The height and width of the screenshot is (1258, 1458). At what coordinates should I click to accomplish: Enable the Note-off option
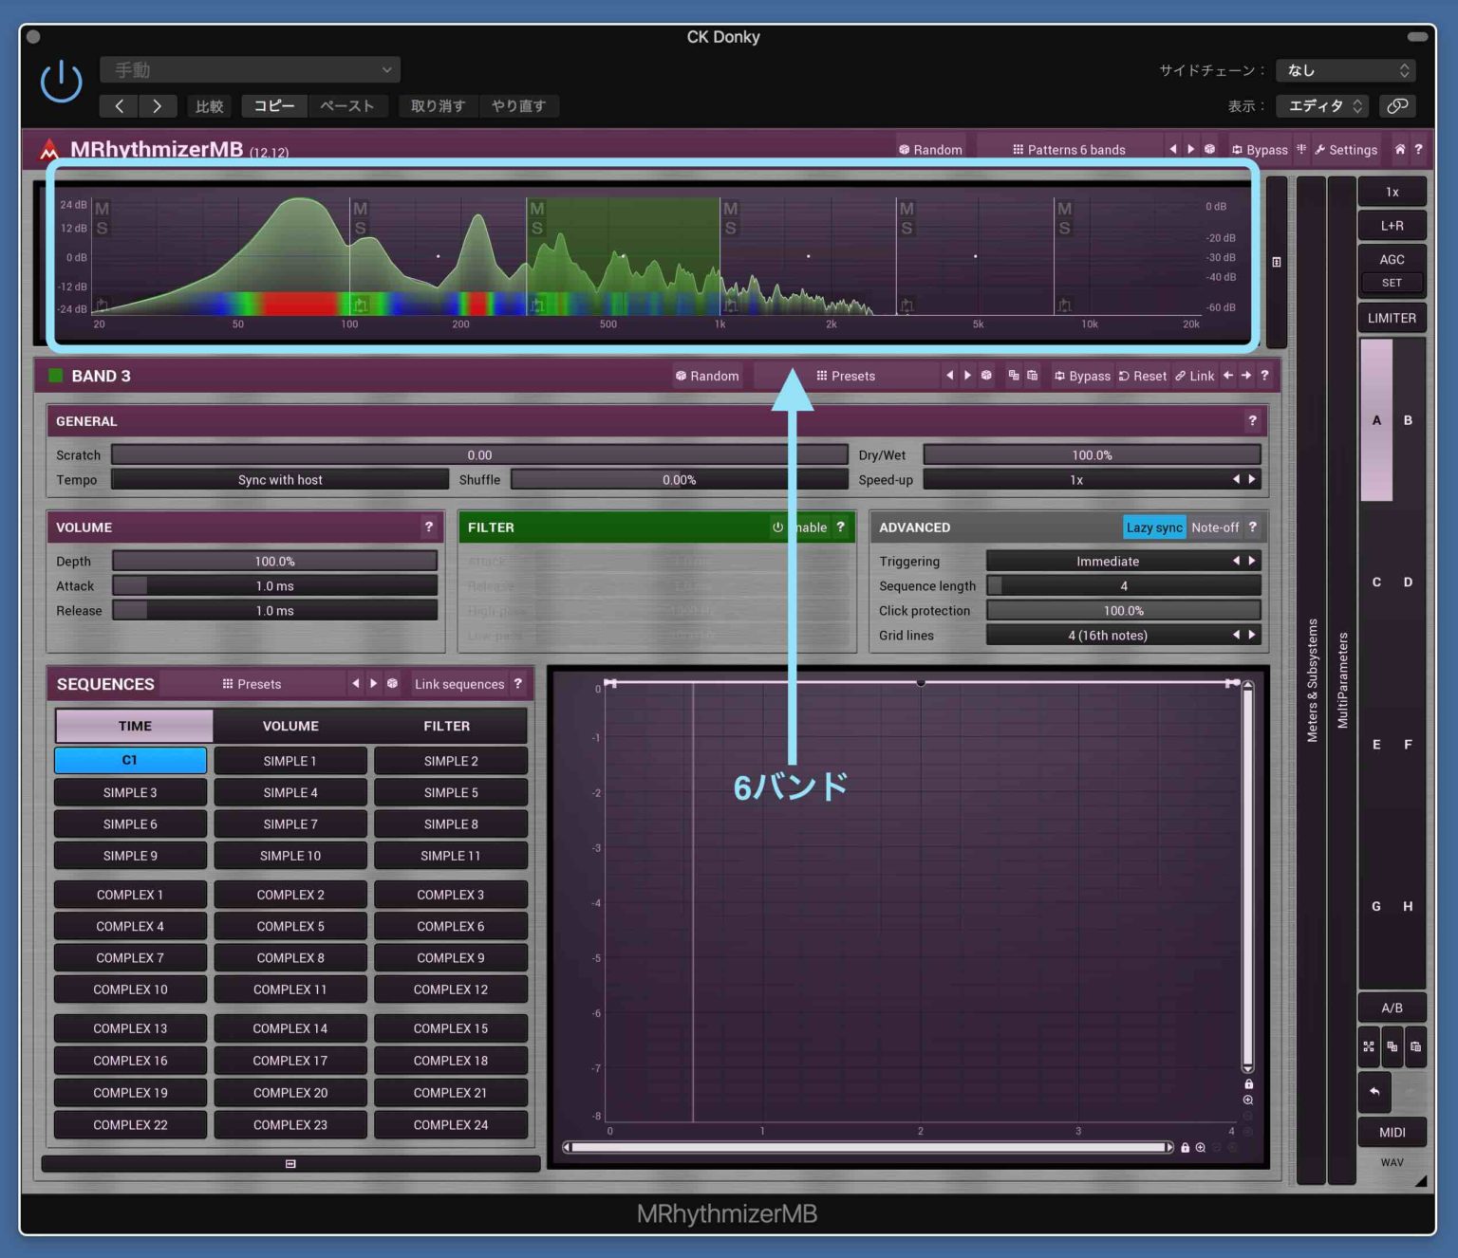[1214, 527]
